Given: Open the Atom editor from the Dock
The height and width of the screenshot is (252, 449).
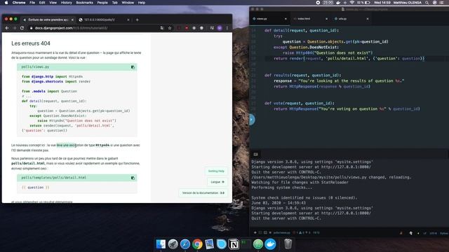Looking at the screenshot, I should [x=258, y=244].
